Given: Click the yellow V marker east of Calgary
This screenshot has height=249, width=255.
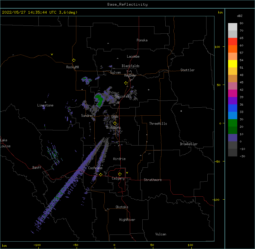Looking at the screenshot, I should click(x=127, y=173).
